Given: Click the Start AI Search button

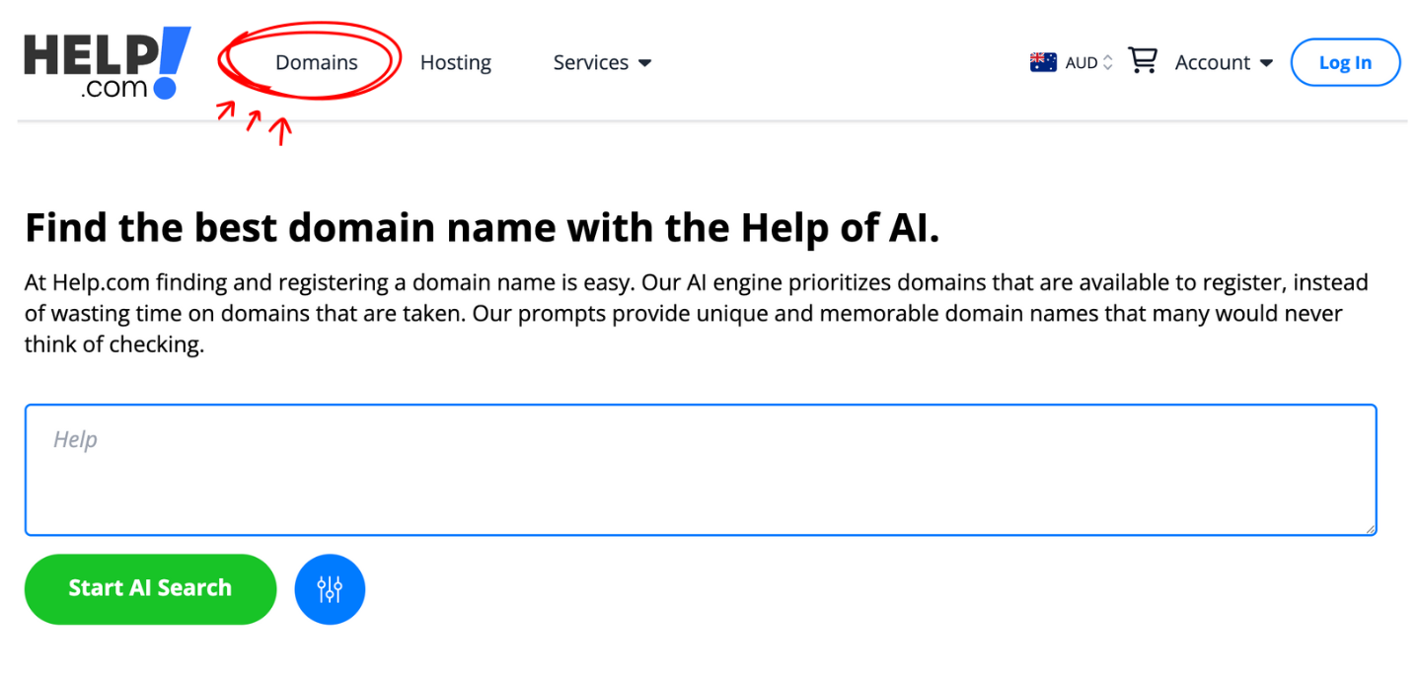Looking at the screenshot, I should [x=150, y=588].
